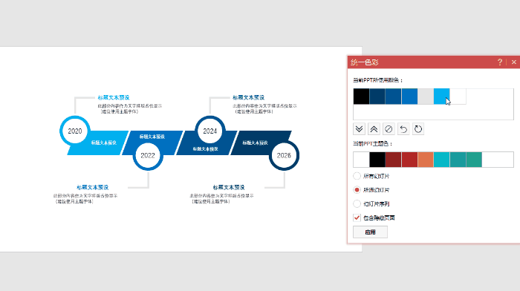Pick white swatch in used colors row
The width and height of the screenshot is (520, 291).
[x=458, y=97]
